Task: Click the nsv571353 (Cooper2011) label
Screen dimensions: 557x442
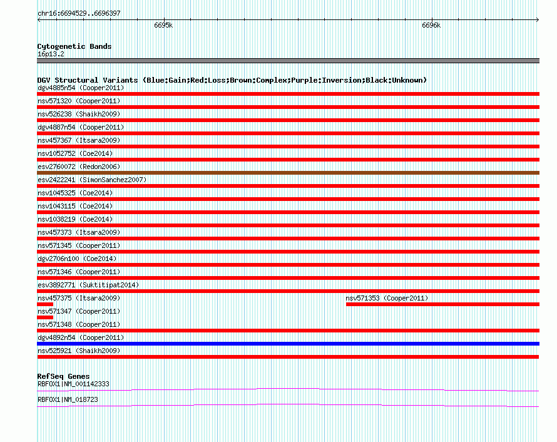Action: click(x=387, y=298)
